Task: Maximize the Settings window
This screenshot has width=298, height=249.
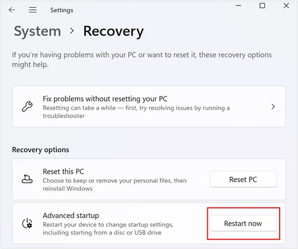Action: tap(262, 6)
